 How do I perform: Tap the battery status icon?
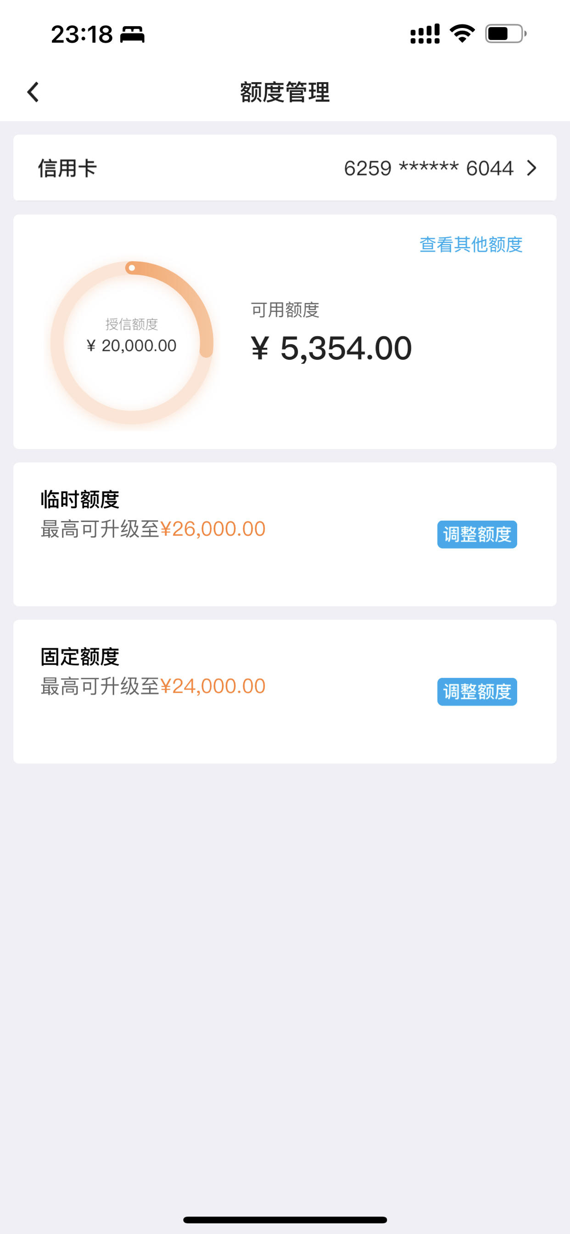(x=506, y=34)
